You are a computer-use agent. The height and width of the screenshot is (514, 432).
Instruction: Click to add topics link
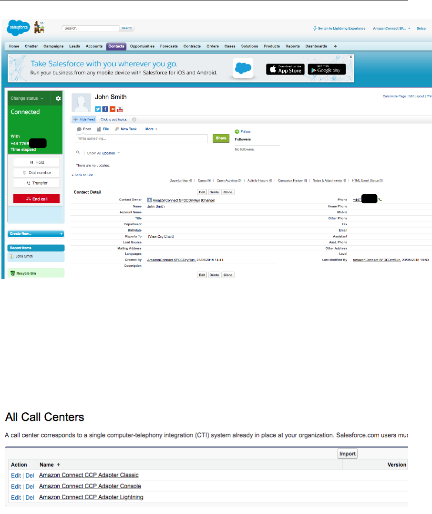[x=113, y=120]
